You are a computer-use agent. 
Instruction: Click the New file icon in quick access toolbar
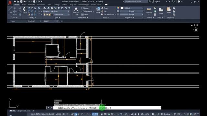[x=15, y=1]
